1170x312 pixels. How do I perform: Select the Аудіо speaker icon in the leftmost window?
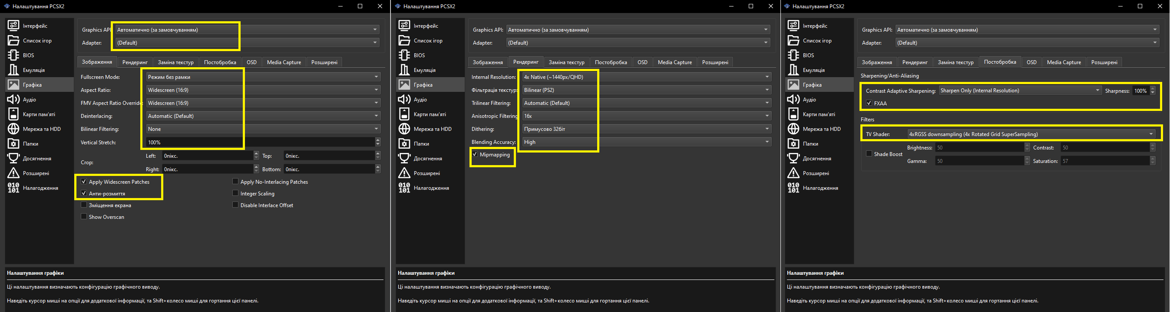click(13, 99)
